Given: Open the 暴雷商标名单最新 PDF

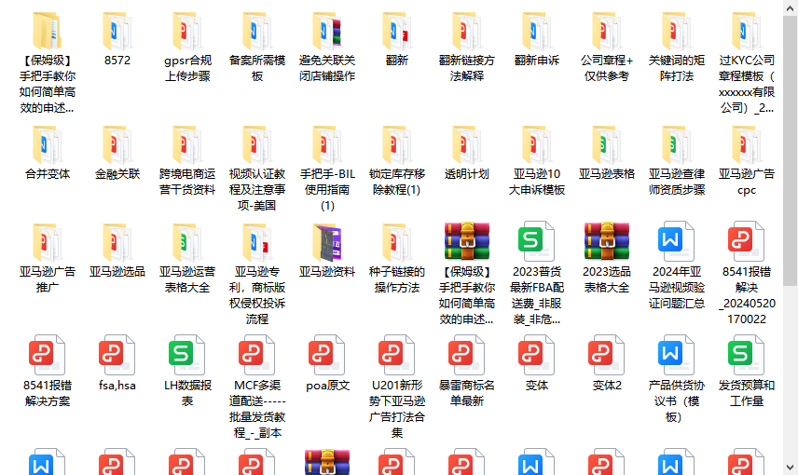Looking at the screenshot, I should (467, 355).
